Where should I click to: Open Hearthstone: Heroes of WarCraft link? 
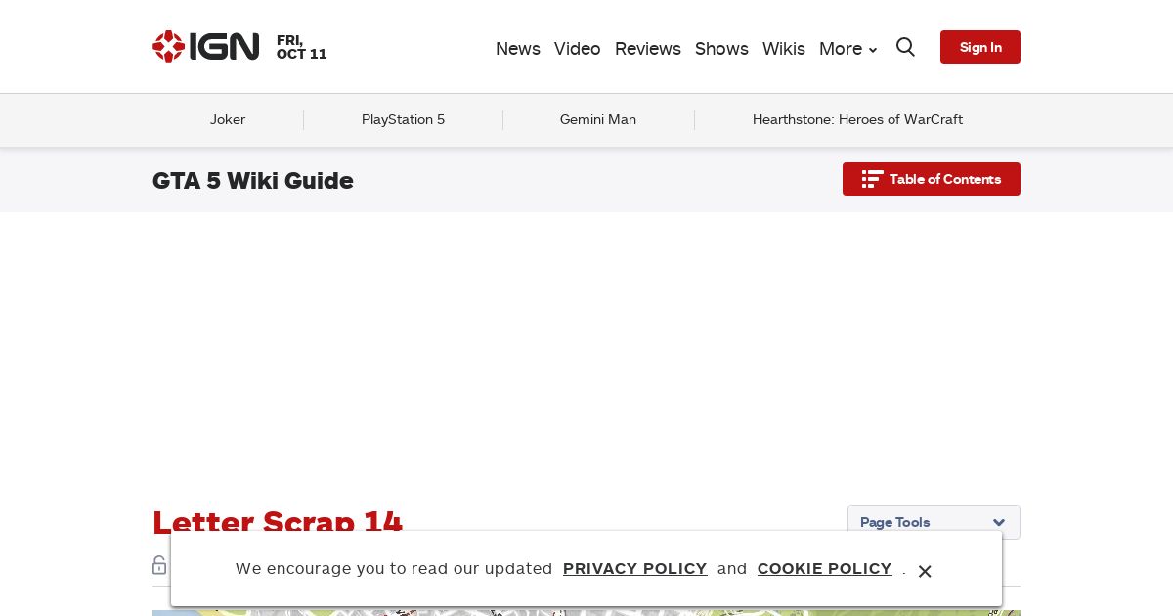[x=857, y=119]
